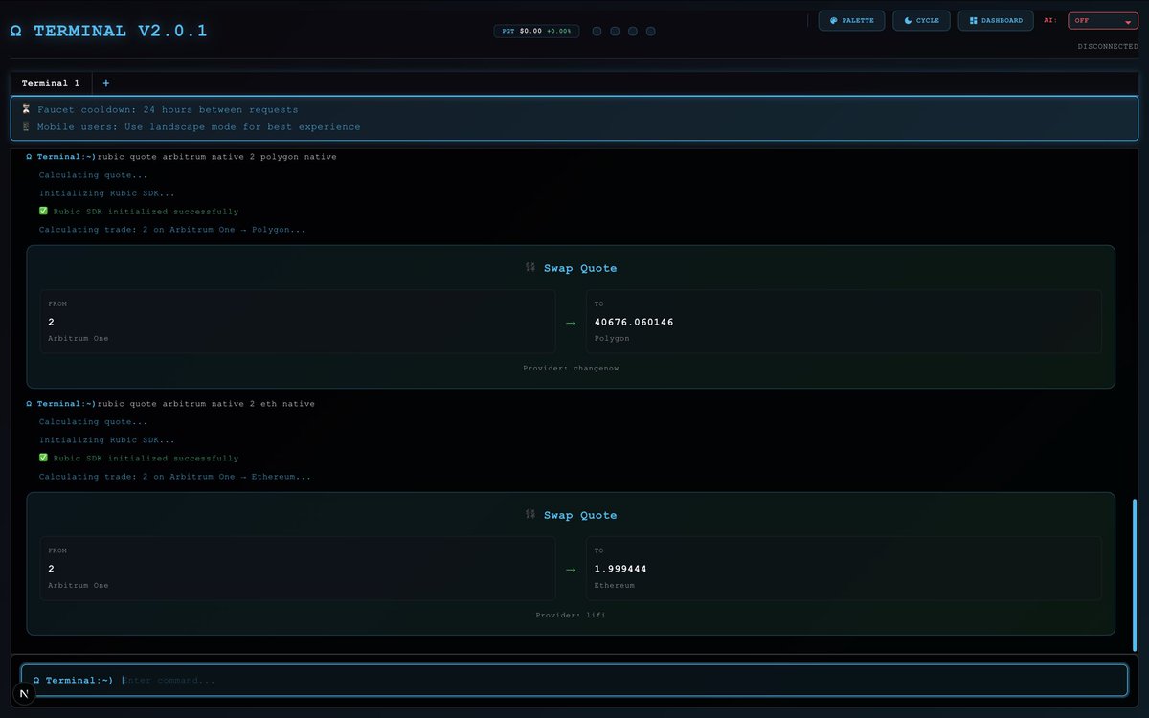
Task: Click the eth native quote command line
Action: coord(169,403)
